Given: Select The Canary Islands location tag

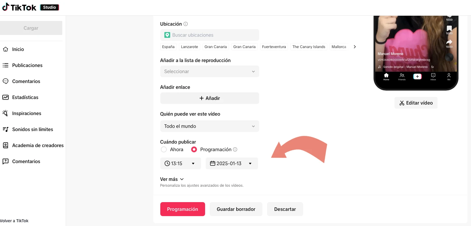Looking at the screenshot, I should click(309, 47).
